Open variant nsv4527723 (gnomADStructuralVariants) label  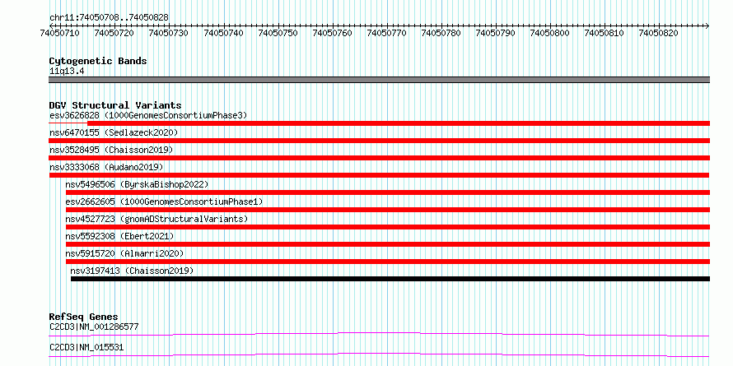tap(156, 219)
